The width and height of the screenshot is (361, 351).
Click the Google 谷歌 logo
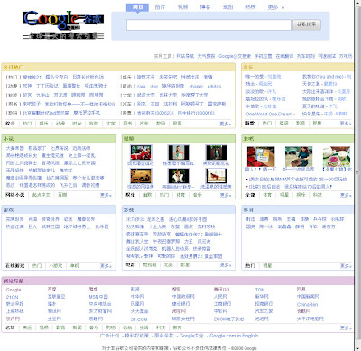pyautogui.click(x=63, y=24)
